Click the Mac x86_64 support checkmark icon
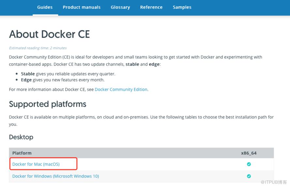The width and height of the screenshot is (290, 187). click(x=249, y=164)
